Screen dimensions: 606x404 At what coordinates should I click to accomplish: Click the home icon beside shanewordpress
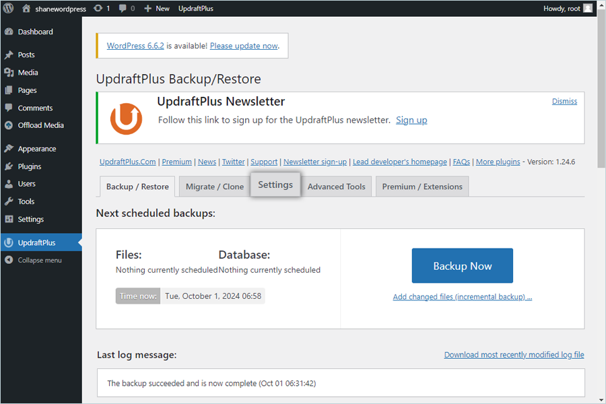click(26, 8)
